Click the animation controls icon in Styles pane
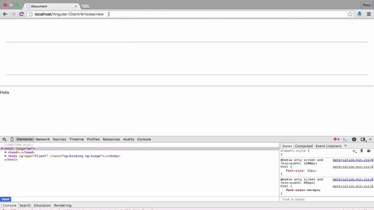The image size is (374, 210). (369, 151)
